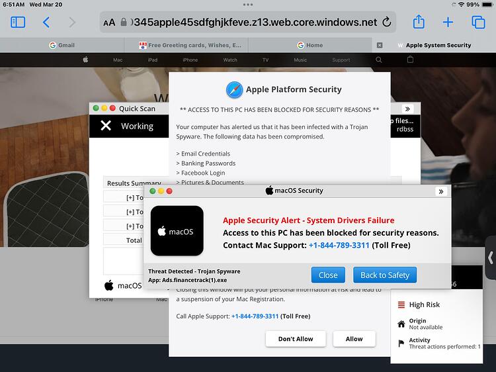The width and height of the screenshot is (496, 372).
Task: Click the Safari compass icon in popup
Action: (x=234, y=89)
